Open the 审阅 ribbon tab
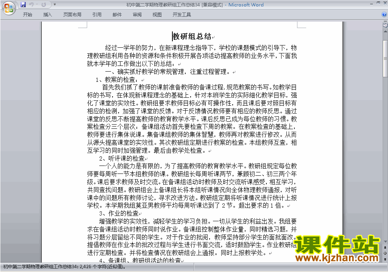388x272 pixels. click(x=137, y=15)
